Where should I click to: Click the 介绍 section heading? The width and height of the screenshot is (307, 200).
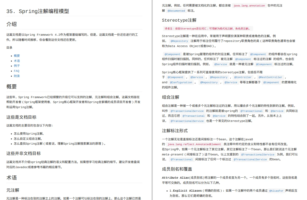[x=11, y=24]
